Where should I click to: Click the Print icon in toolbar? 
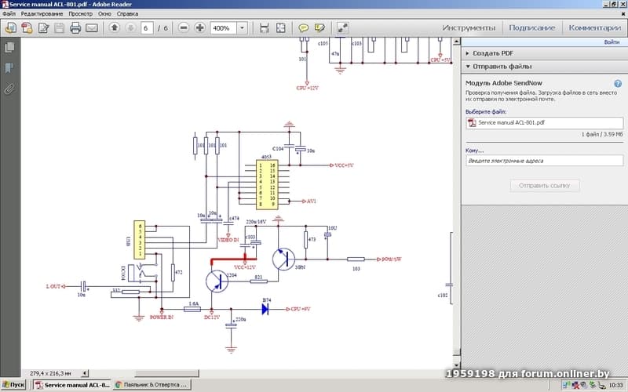(x=75, y=27)
